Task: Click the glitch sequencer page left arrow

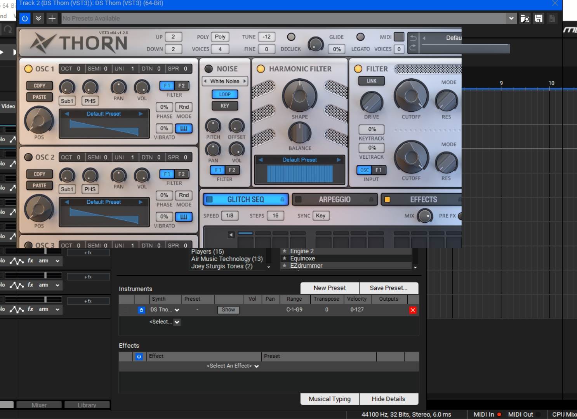Action: 231,235
